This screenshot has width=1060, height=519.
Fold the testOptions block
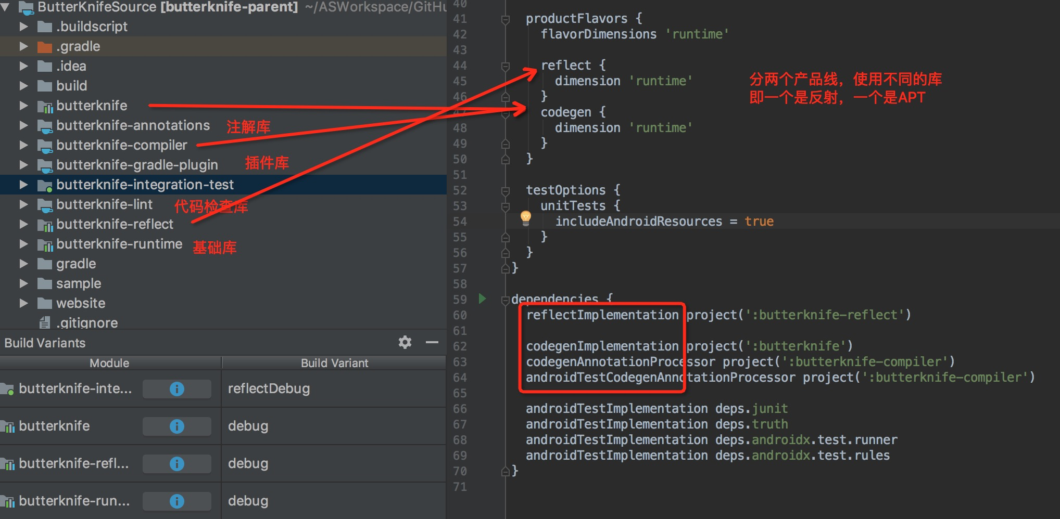pyautogui.click(x=505, y=191)
